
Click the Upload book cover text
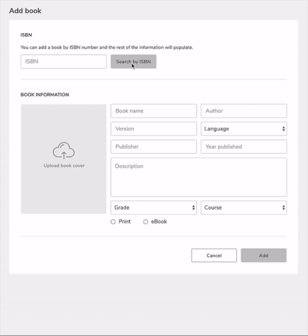click(x=64, y=165)
